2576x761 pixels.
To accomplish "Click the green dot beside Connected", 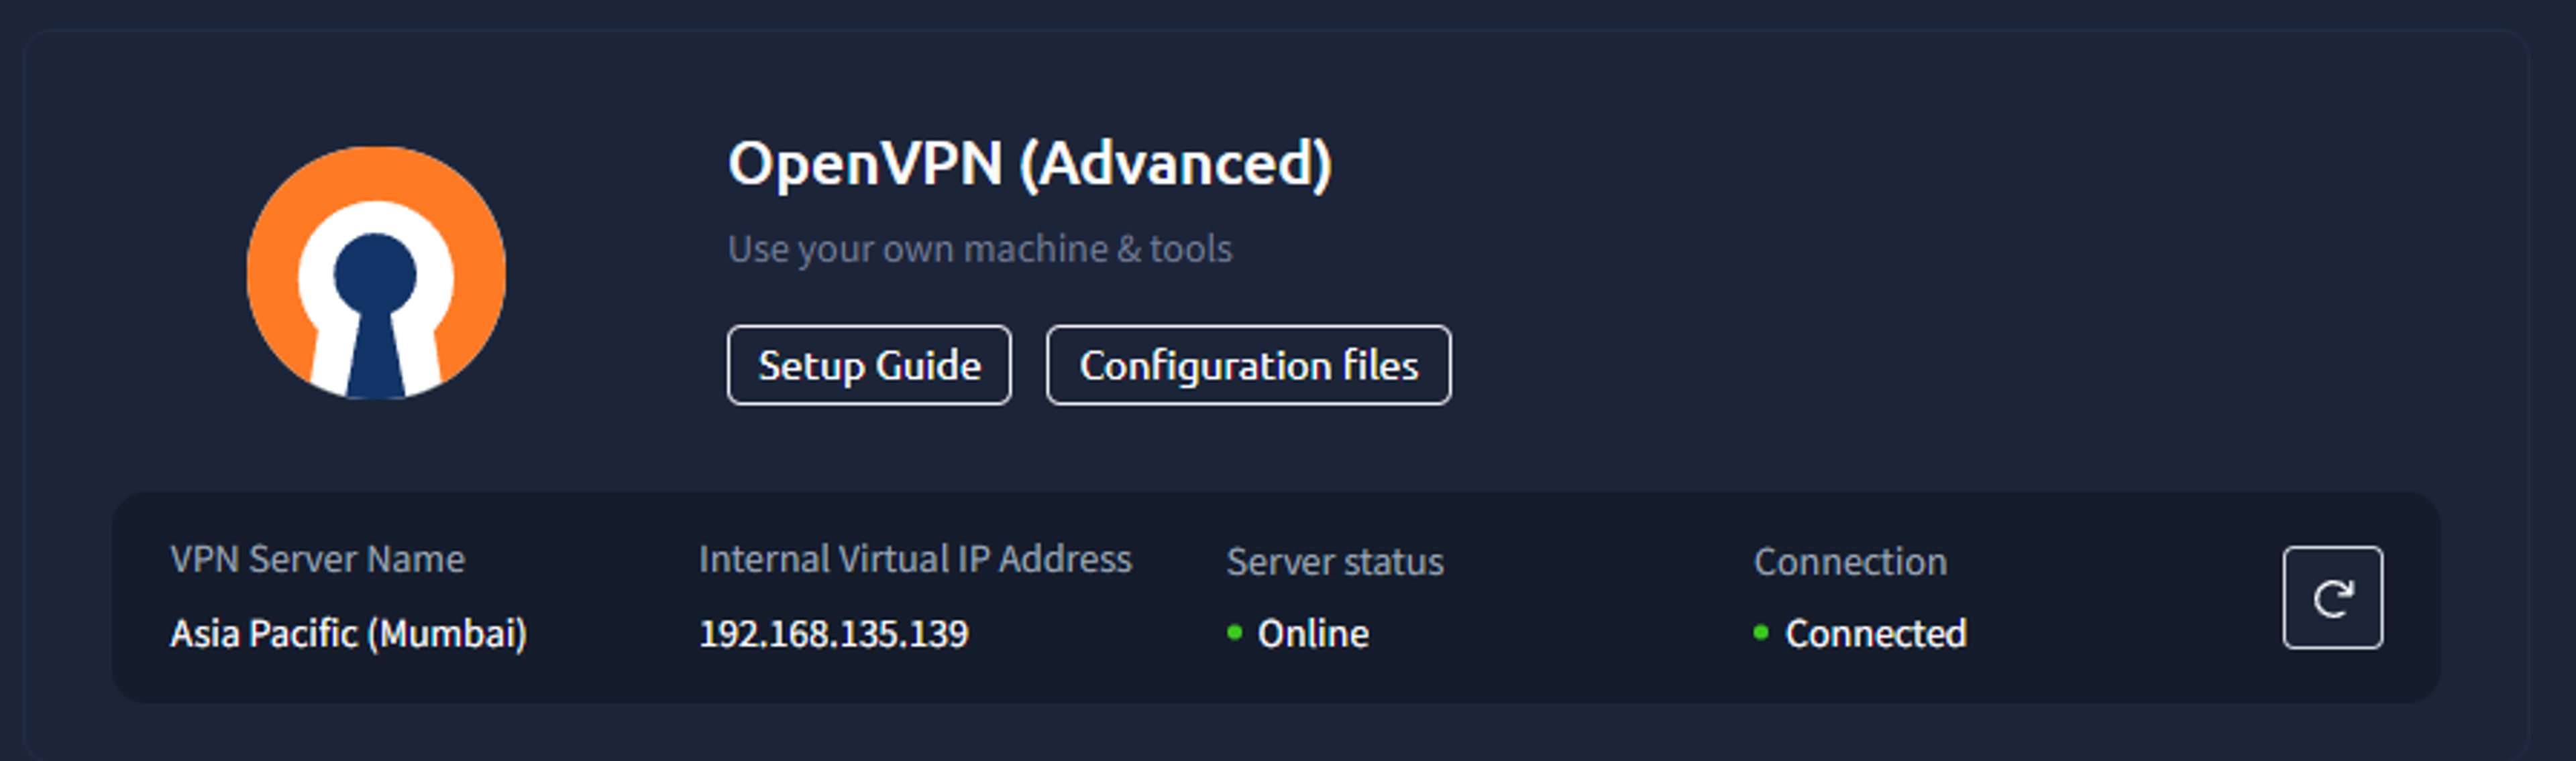I will pyautogui.click(x=1761, y=632).
